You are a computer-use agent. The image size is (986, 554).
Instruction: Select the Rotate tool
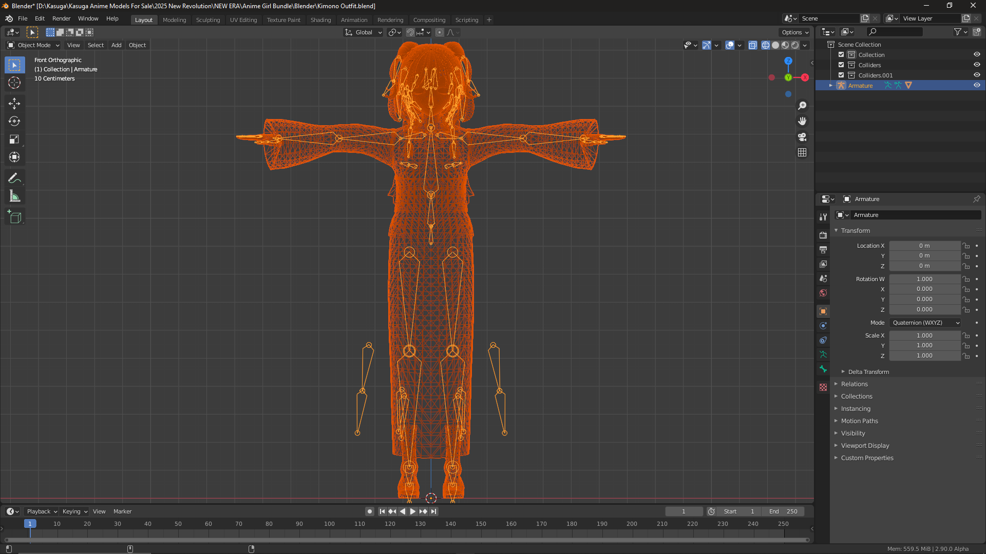click(14, 121)
